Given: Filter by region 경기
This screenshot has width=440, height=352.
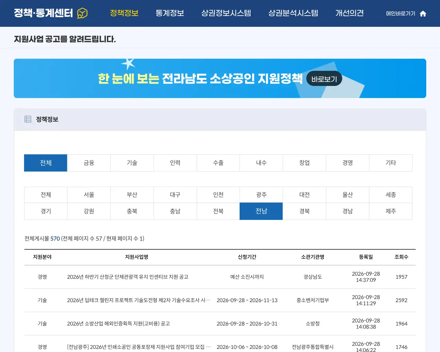Looking at the screenshot, I should (x=46, y=211).
